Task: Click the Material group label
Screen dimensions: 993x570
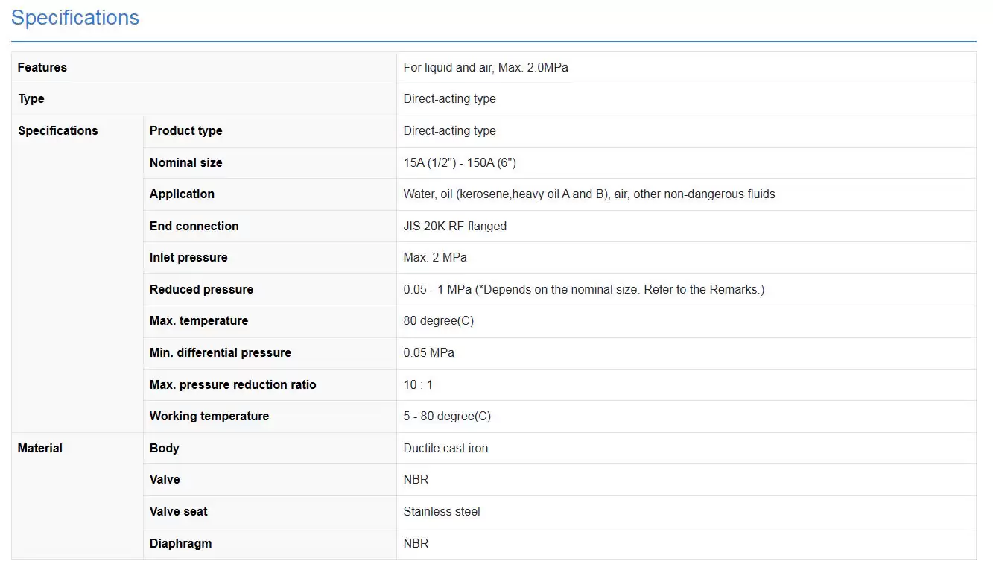Action: click(40, 448)
